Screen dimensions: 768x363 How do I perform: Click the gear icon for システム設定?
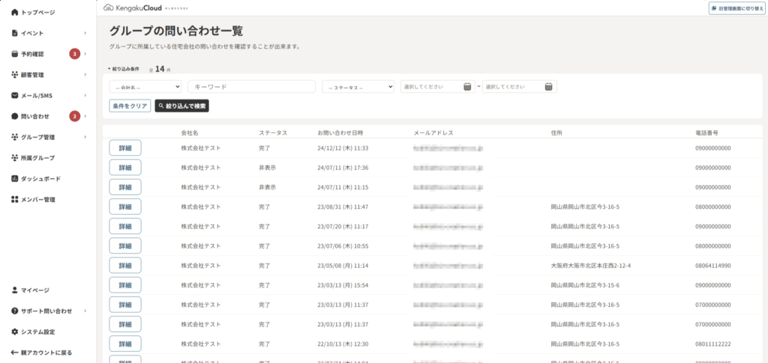tap(14, 332)
